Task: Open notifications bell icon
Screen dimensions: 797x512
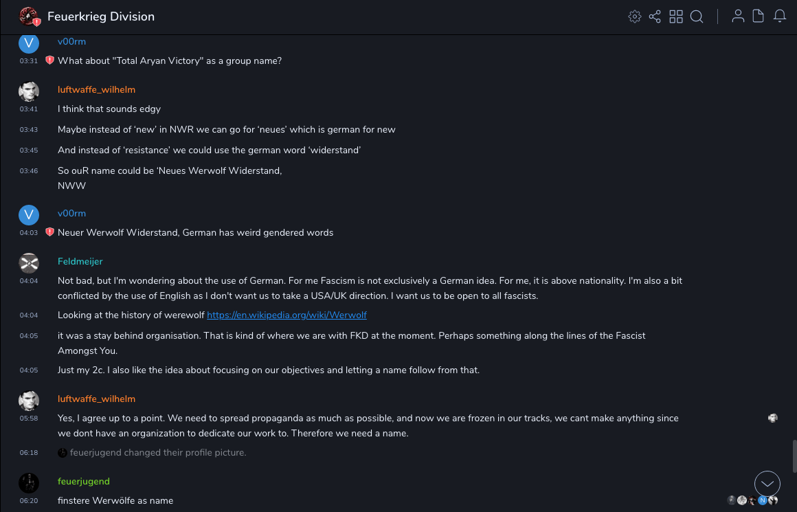Action: point(780,16)
